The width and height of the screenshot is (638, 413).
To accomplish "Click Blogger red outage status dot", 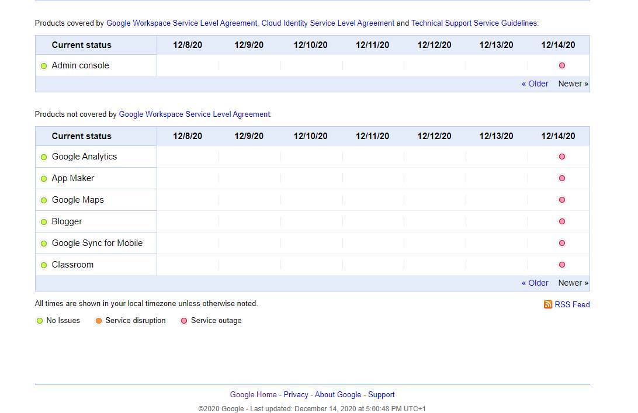I will 562,221.
